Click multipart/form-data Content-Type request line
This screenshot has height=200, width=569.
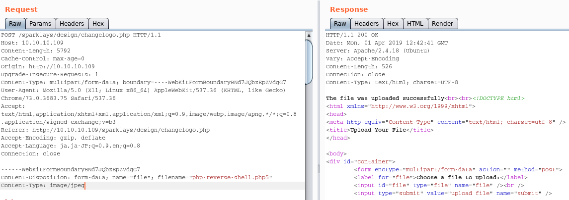(144, 83)
